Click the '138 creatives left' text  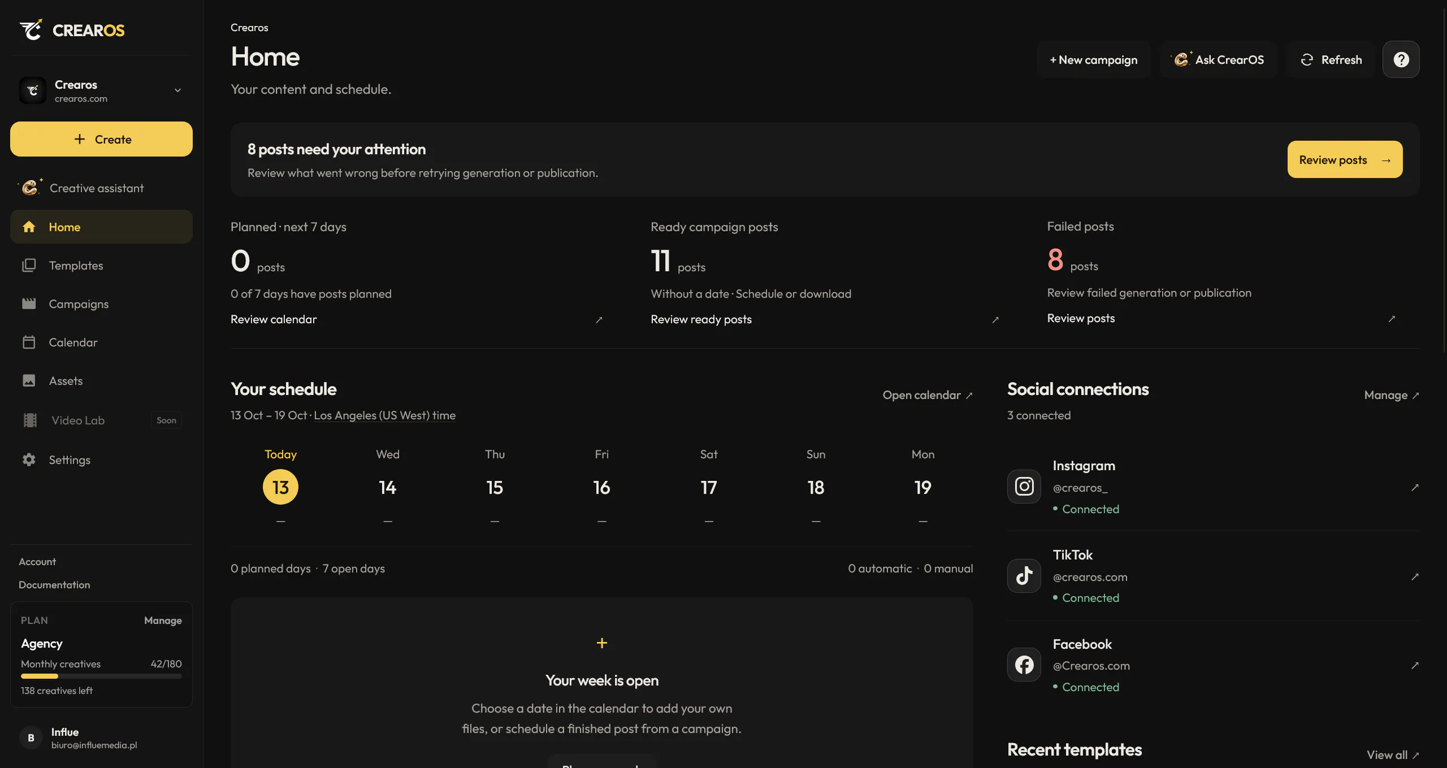[x=57, y=691]
